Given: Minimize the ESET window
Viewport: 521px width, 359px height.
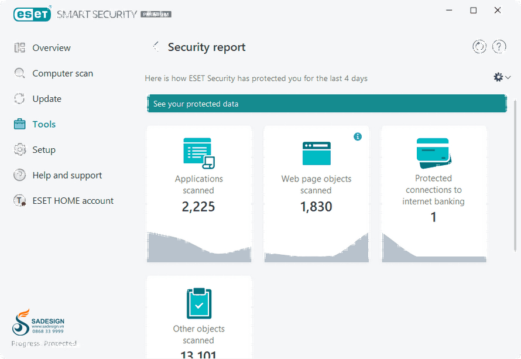Looking at the screenshot, I should 449,11.
